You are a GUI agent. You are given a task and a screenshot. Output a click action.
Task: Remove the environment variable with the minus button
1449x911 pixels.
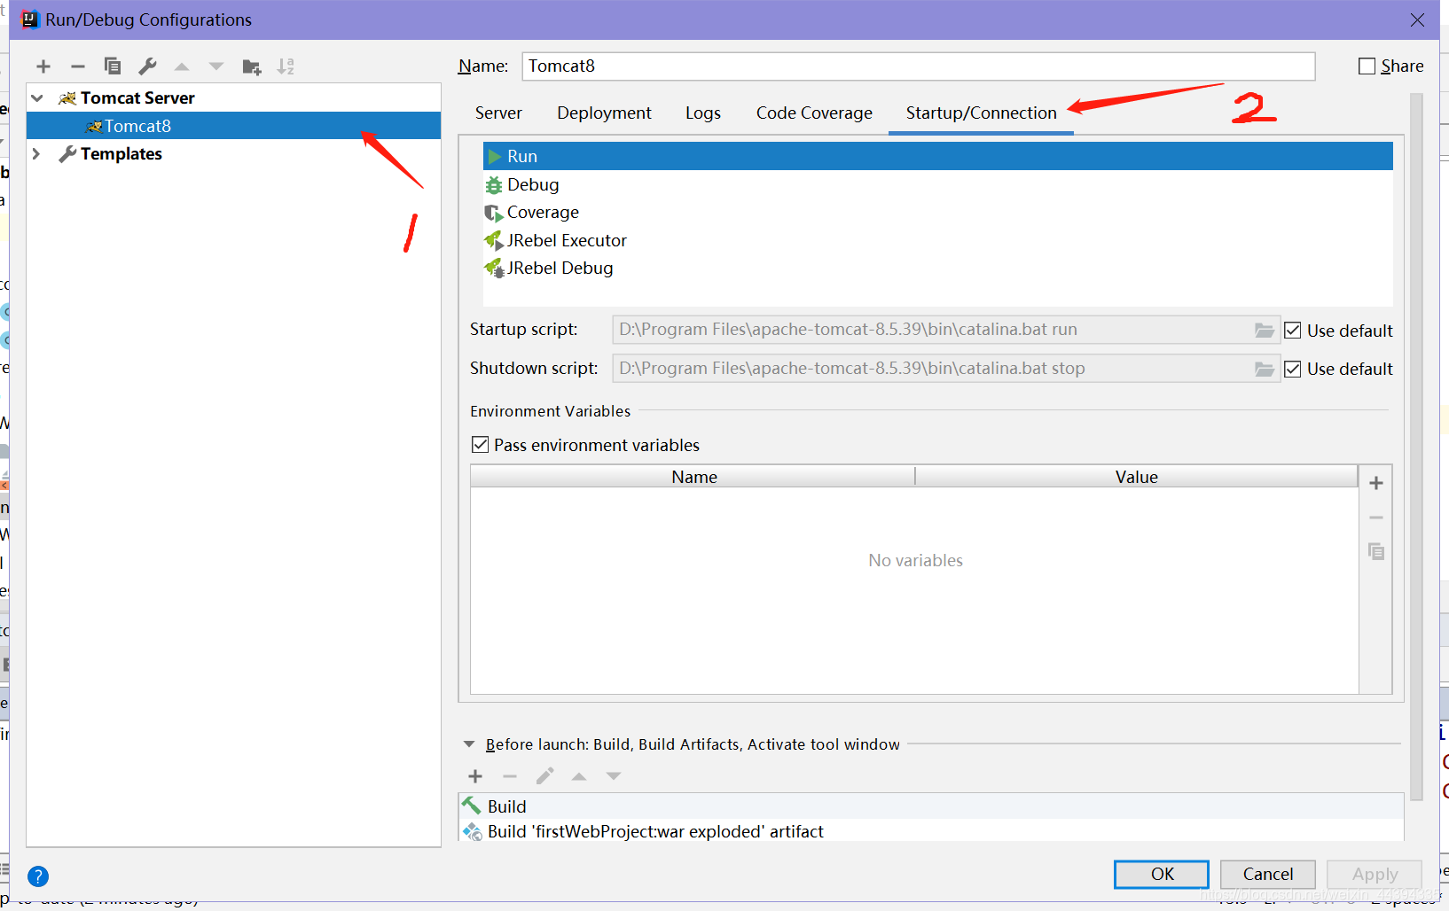tap(1376, 518)
